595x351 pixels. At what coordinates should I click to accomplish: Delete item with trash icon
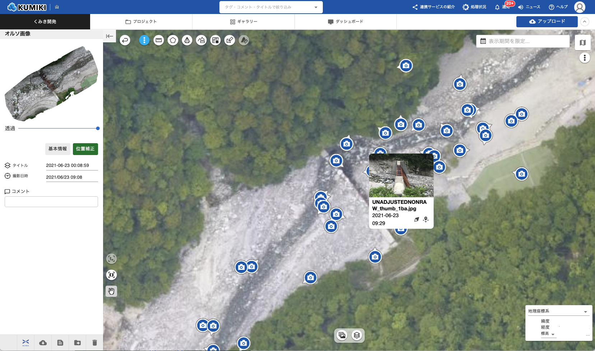pos(94,343)
